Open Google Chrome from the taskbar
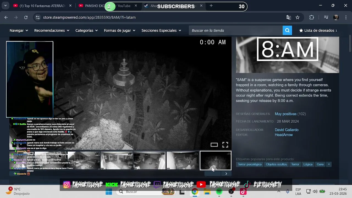 195,192
